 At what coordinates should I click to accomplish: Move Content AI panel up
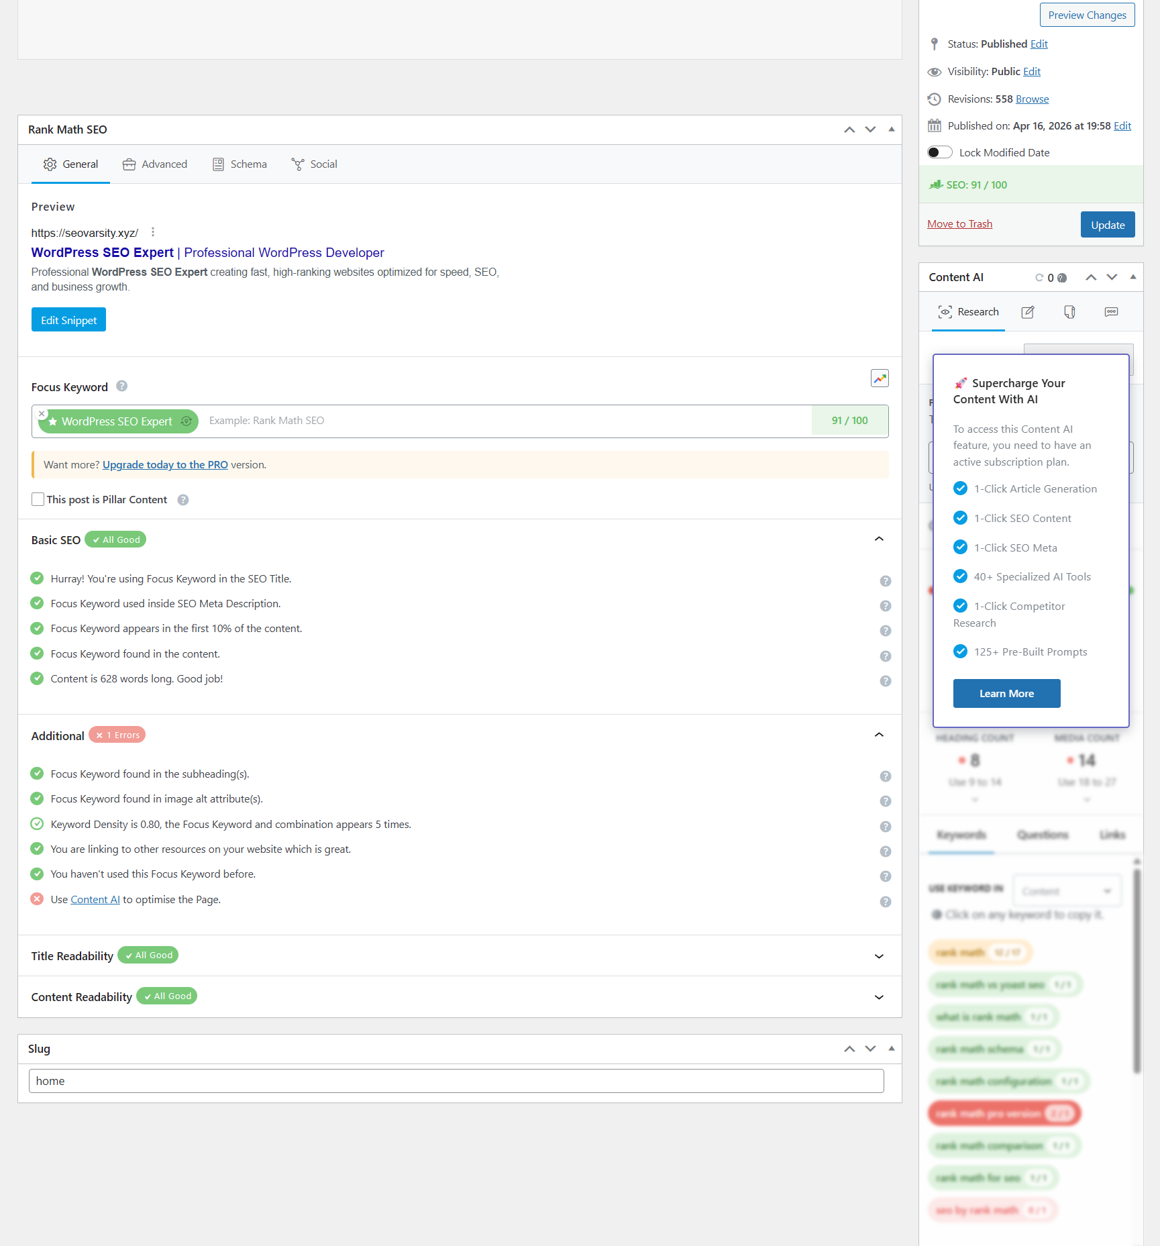[1091, 277]
